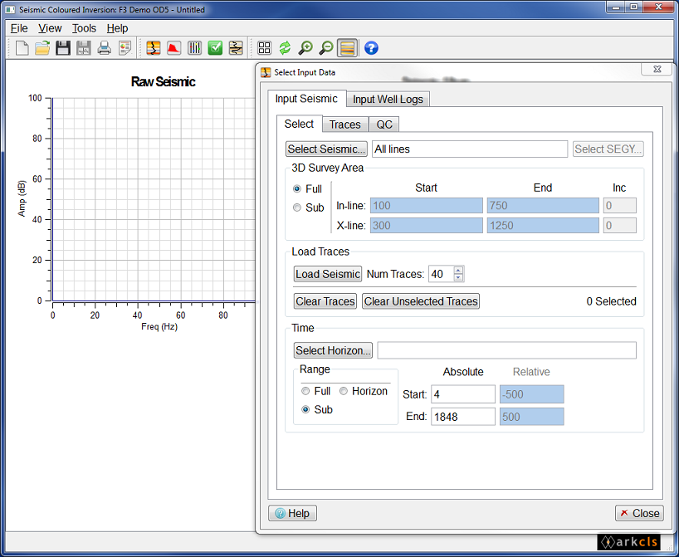Click the Raw Seismic chart title
Image resolution: width=679 pixels, height=557 pixels.
164,81
